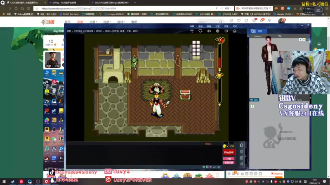Click the empty waiting player slot silhouette

[272, 136]
